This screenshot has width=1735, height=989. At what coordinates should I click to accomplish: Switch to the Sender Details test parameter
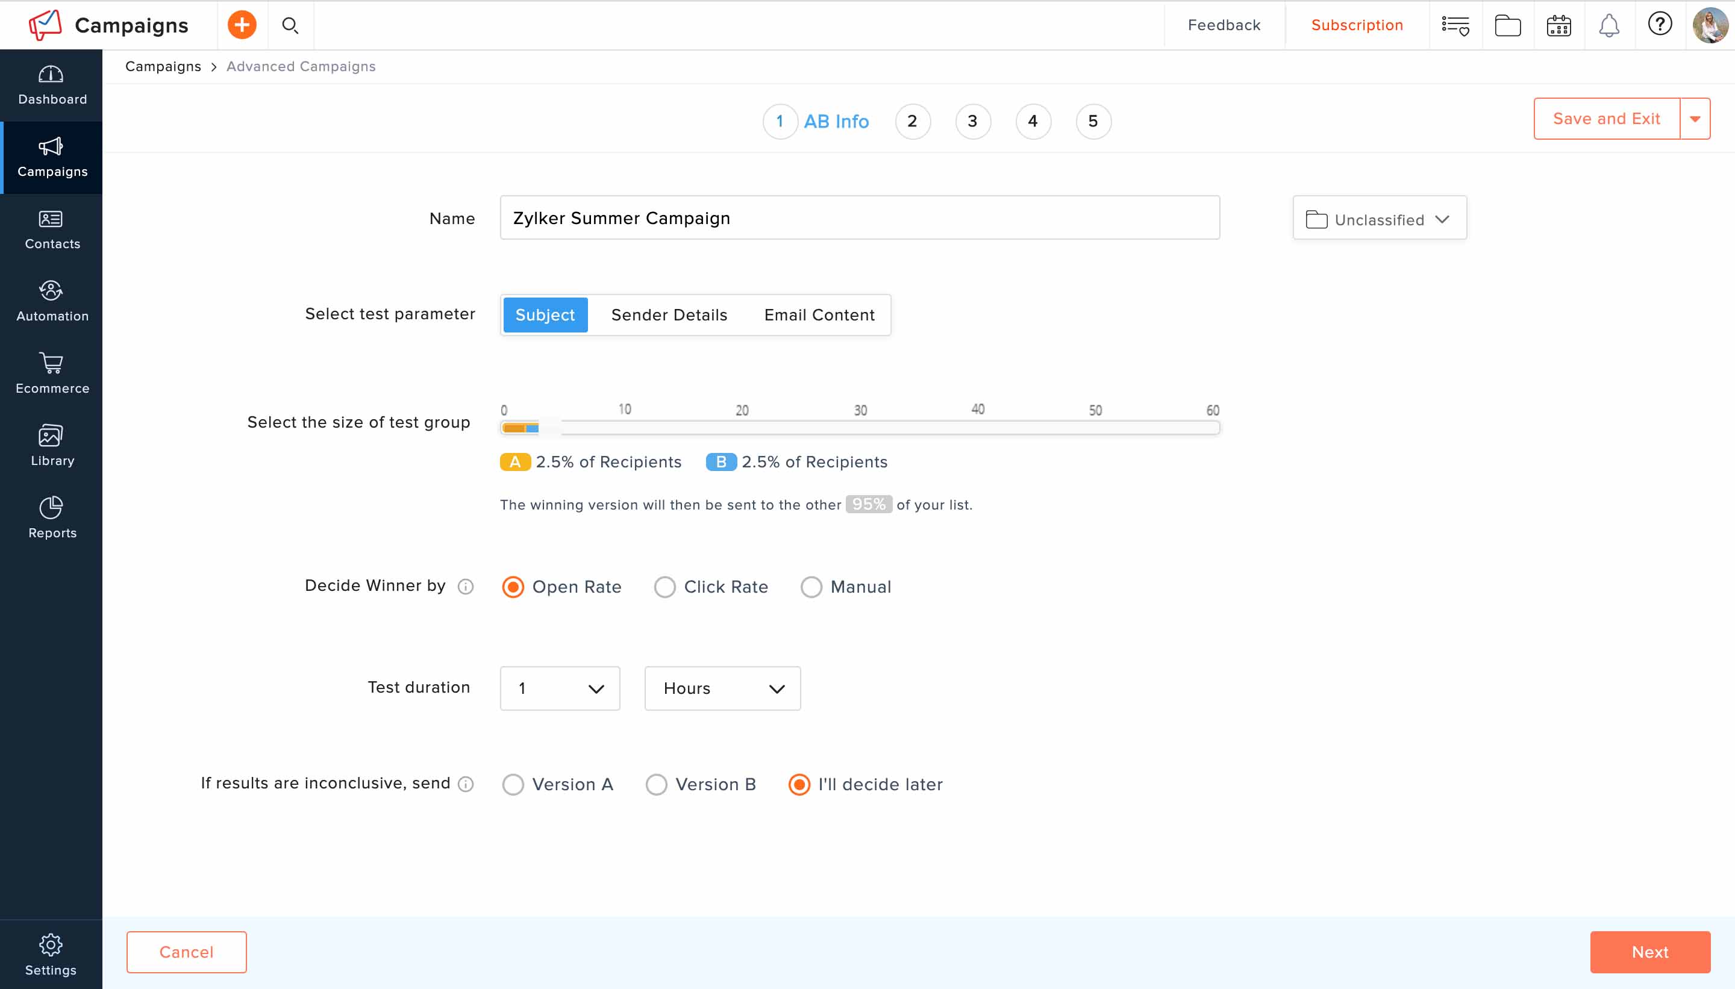click(670, 314)
